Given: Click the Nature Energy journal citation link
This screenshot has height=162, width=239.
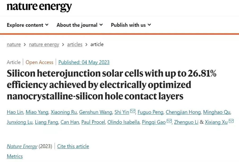Looking at the screenshot, I should 22,146.
